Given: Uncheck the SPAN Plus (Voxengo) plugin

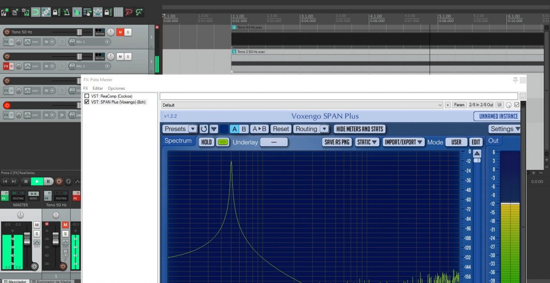Looking at the screenshot, I should pos(87,102).
